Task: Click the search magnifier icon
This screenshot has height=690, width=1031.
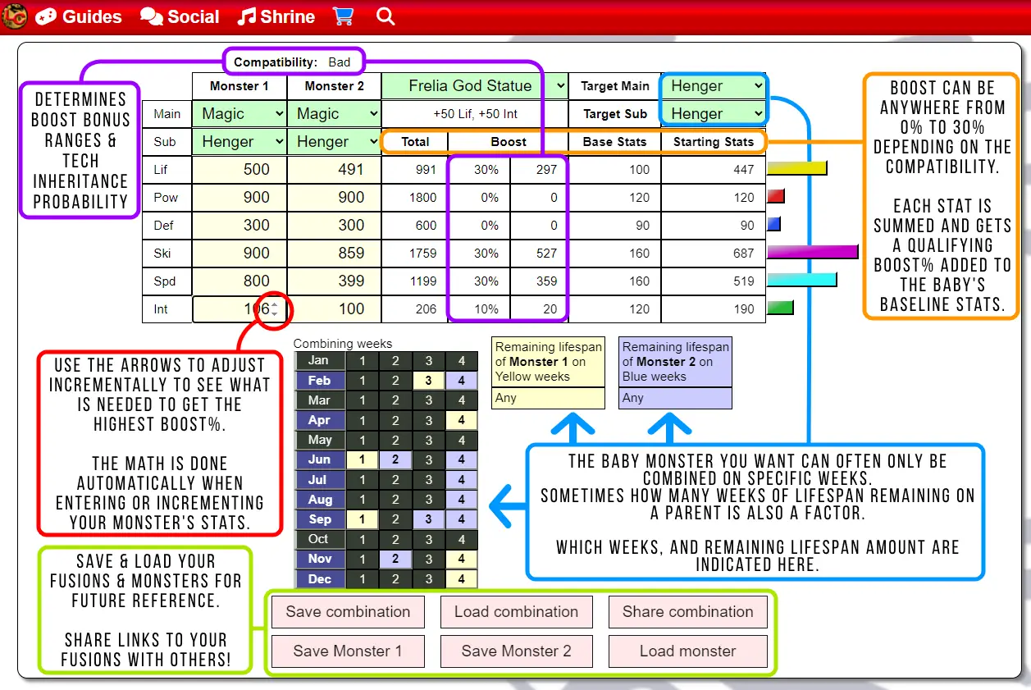Action: tap(385, 16)
